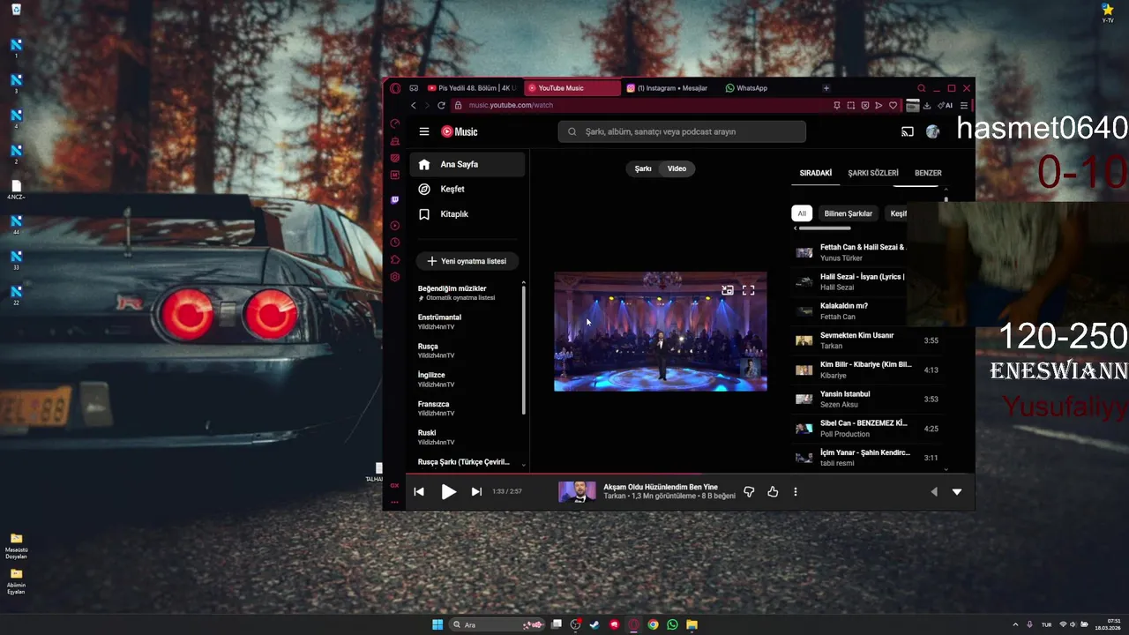Viewport: 1129px width, 635px height.
Task: Play Yansin Istanbul by Sezen Aksu
Action: click(x=869, y=399)
